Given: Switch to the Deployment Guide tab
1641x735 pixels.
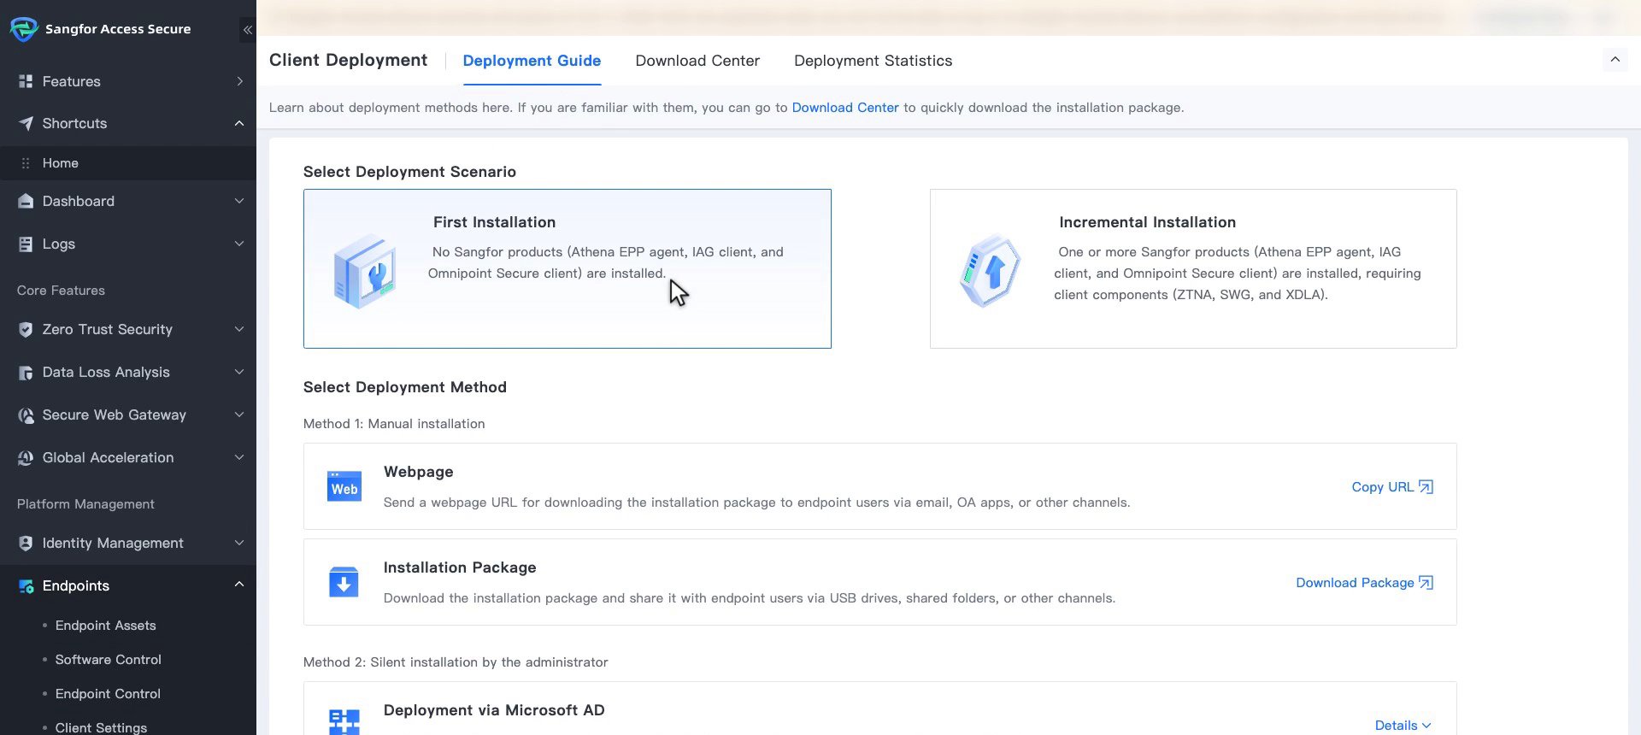Looking at the screenshot, I should pyautogui.click(x=532, y=61).
